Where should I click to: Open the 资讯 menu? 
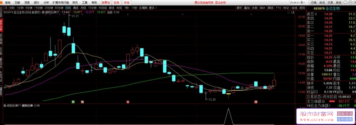point(75,2)
